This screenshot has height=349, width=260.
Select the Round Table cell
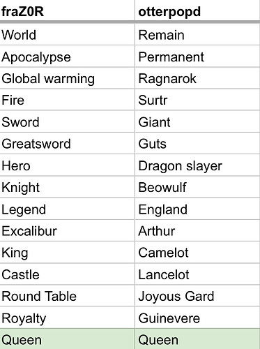click(x=67, y=296)
